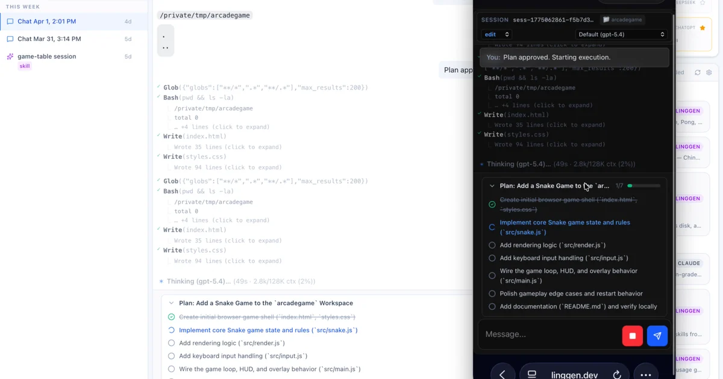This screenshot has width=723, height=379.
Task: Click the refresh icon in the right panel
Action: point(697,72)
